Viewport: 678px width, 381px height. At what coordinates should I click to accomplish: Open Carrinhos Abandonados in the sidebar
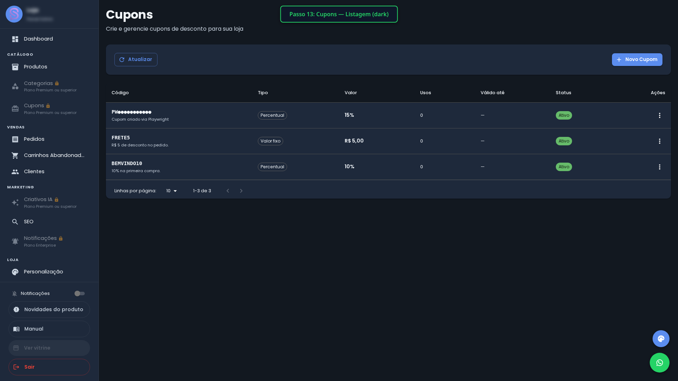coord(49,156)
